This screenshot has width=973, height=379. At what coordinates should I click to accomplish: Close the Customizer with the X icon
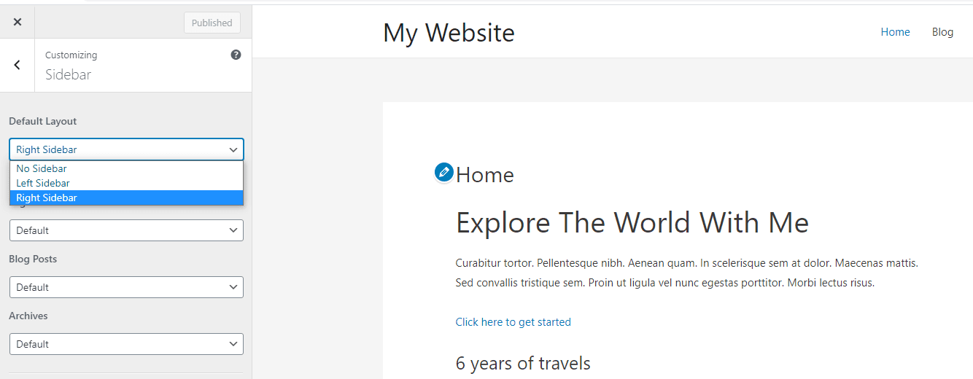(x=18, y=22)
